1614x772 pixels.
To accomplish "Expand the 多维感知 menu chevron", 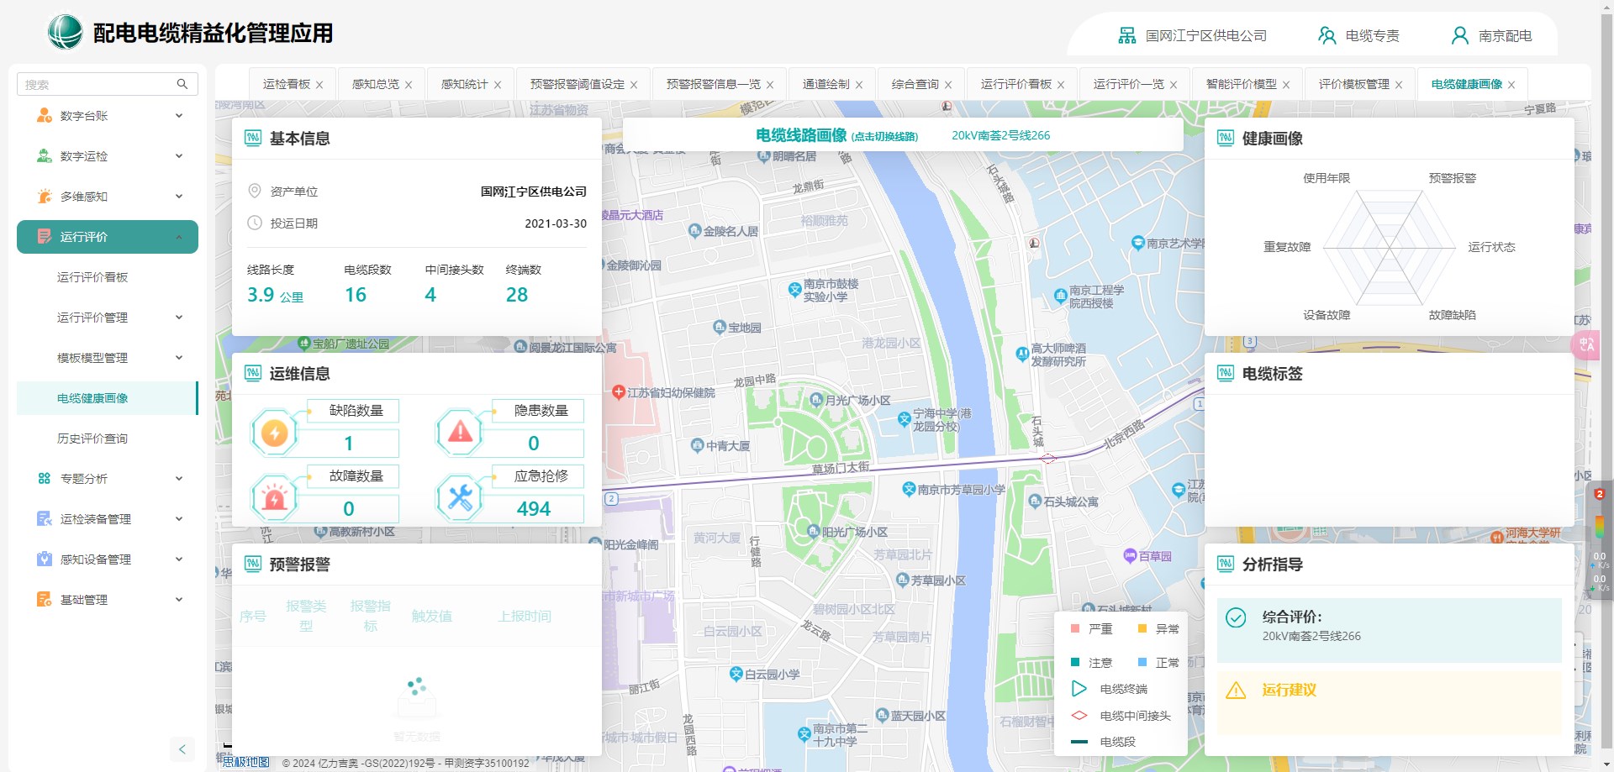I will click(x=179, y=196).
